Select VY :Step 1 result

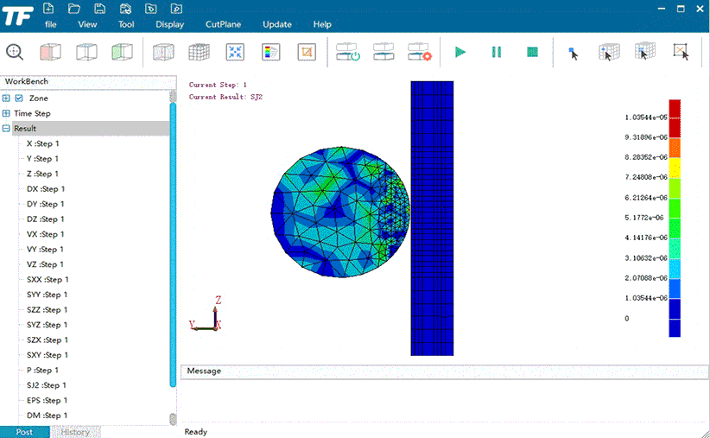tap(45, 249)
